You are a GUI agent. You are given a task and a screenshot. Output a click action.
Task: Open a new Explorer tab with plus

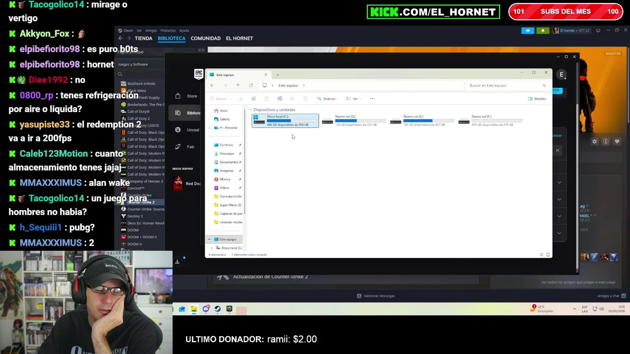point(278,75)
